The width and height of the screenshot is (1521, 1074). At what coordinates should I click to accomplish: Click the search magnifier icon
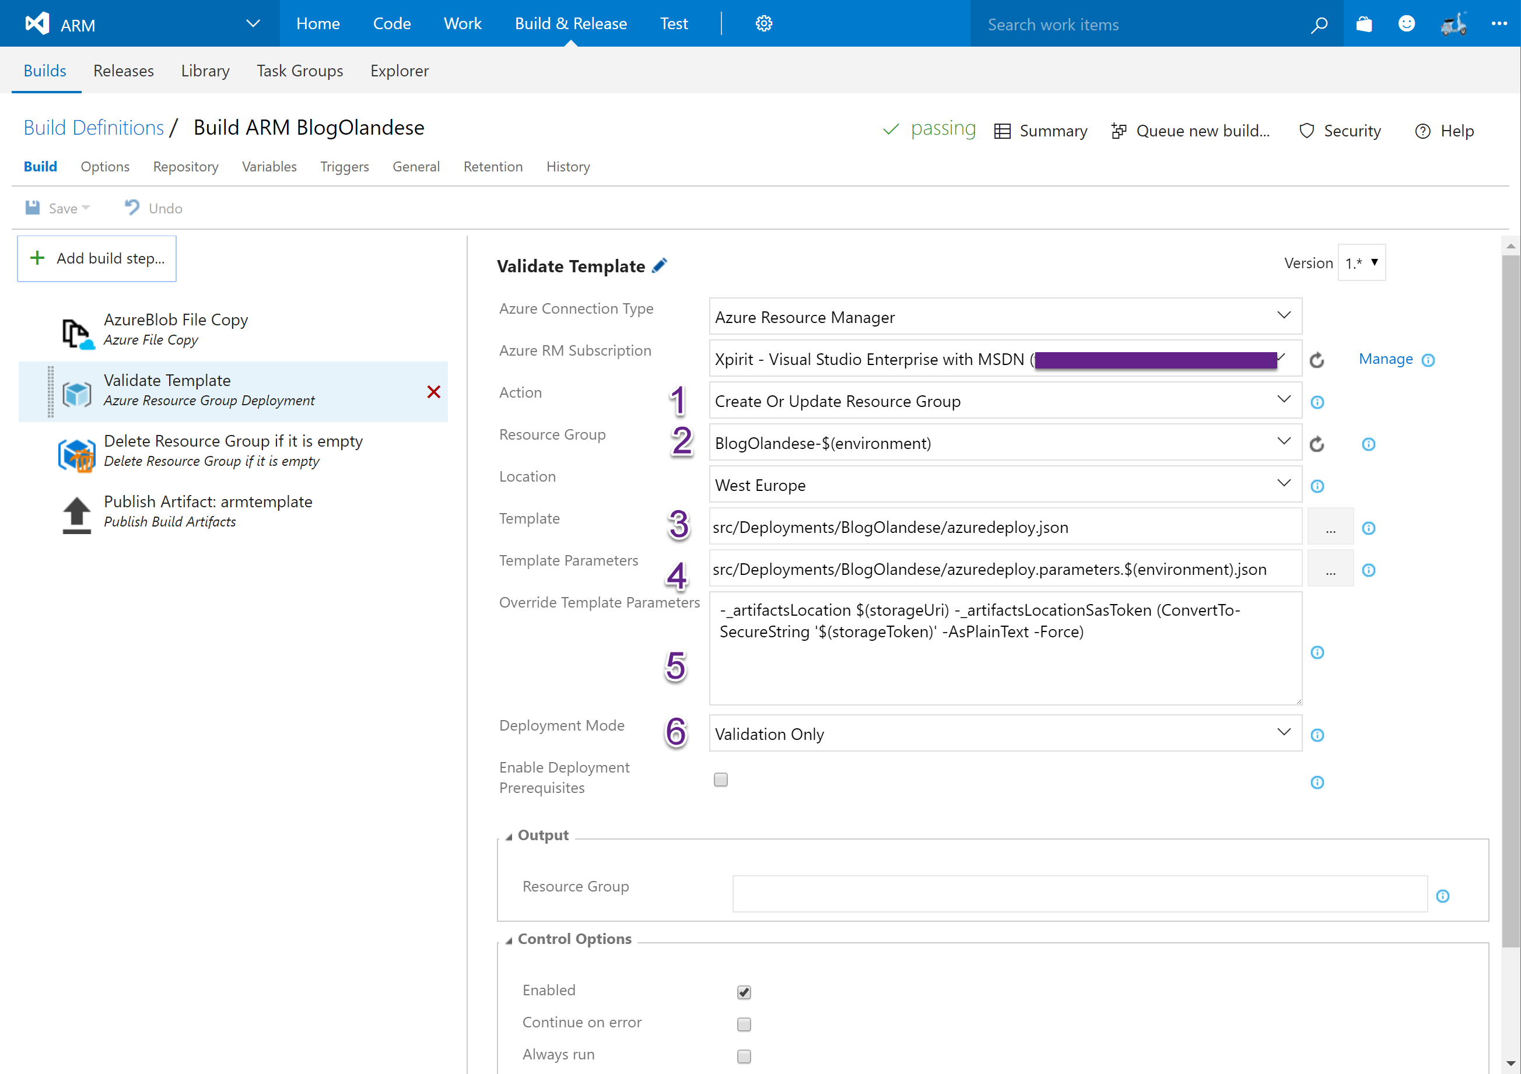pyautogui.click(x=1319, y=24)
